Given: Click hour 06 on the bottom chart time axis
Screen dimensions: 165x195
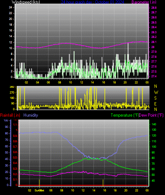Looking at the screenshot, I should [51, 190].
